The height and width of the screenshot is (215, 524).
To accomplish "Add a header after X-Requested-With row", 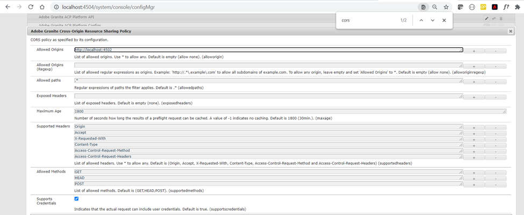I will point(474,140).
